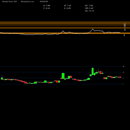Select the BAGFILMS ticker symbol text
Viewport: 130px width, 130px height.
point(44,2)
